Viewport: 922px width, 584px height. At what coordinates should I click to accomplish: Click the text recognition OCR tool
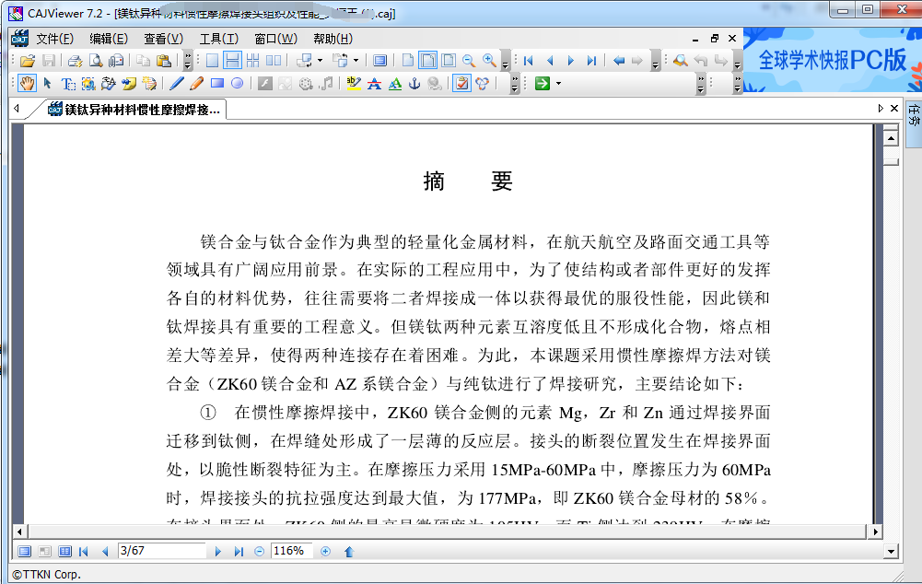click(108, 84)
